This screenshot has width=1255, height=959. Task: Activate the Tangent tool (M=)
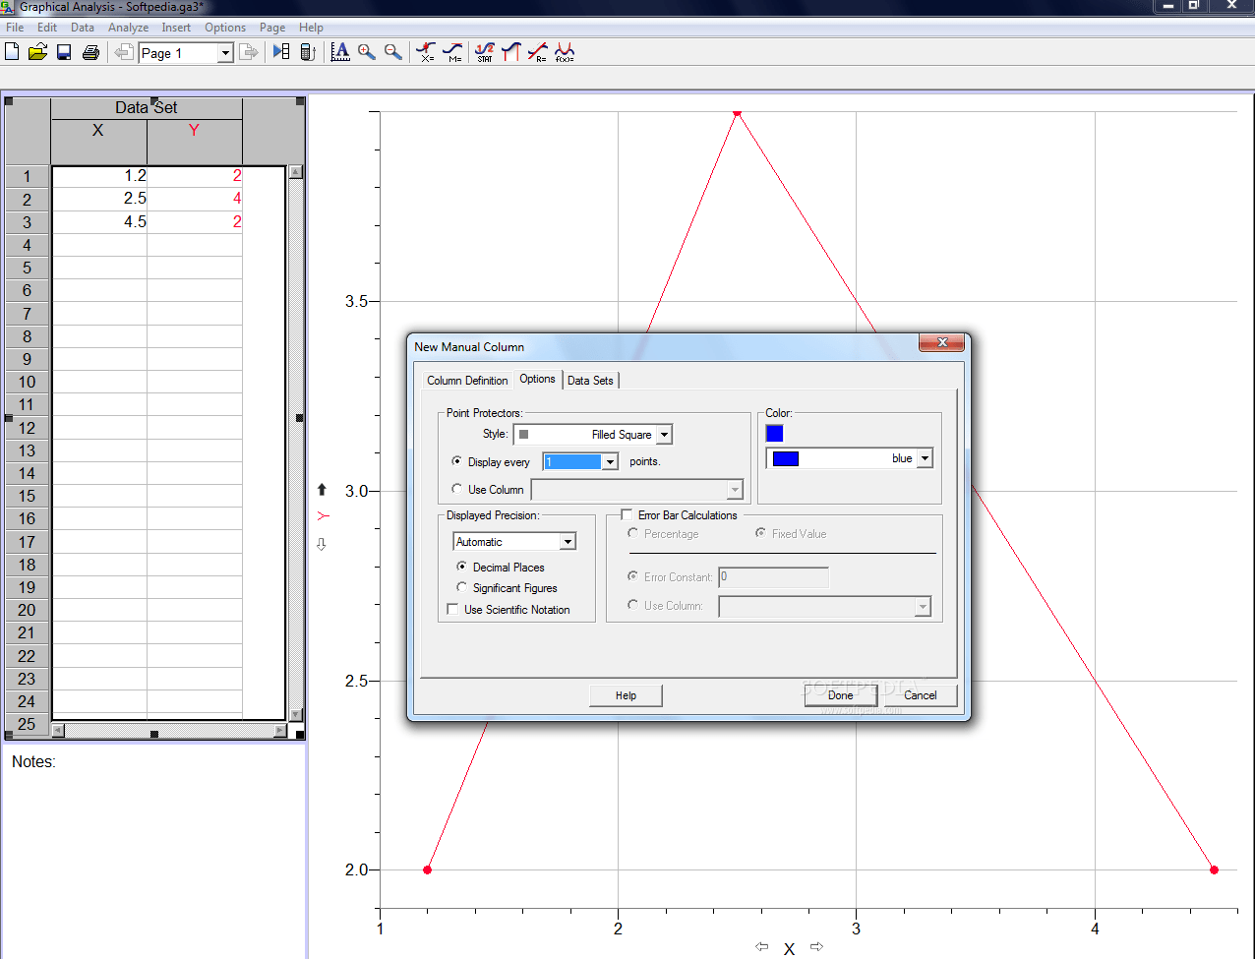[453, 51]
